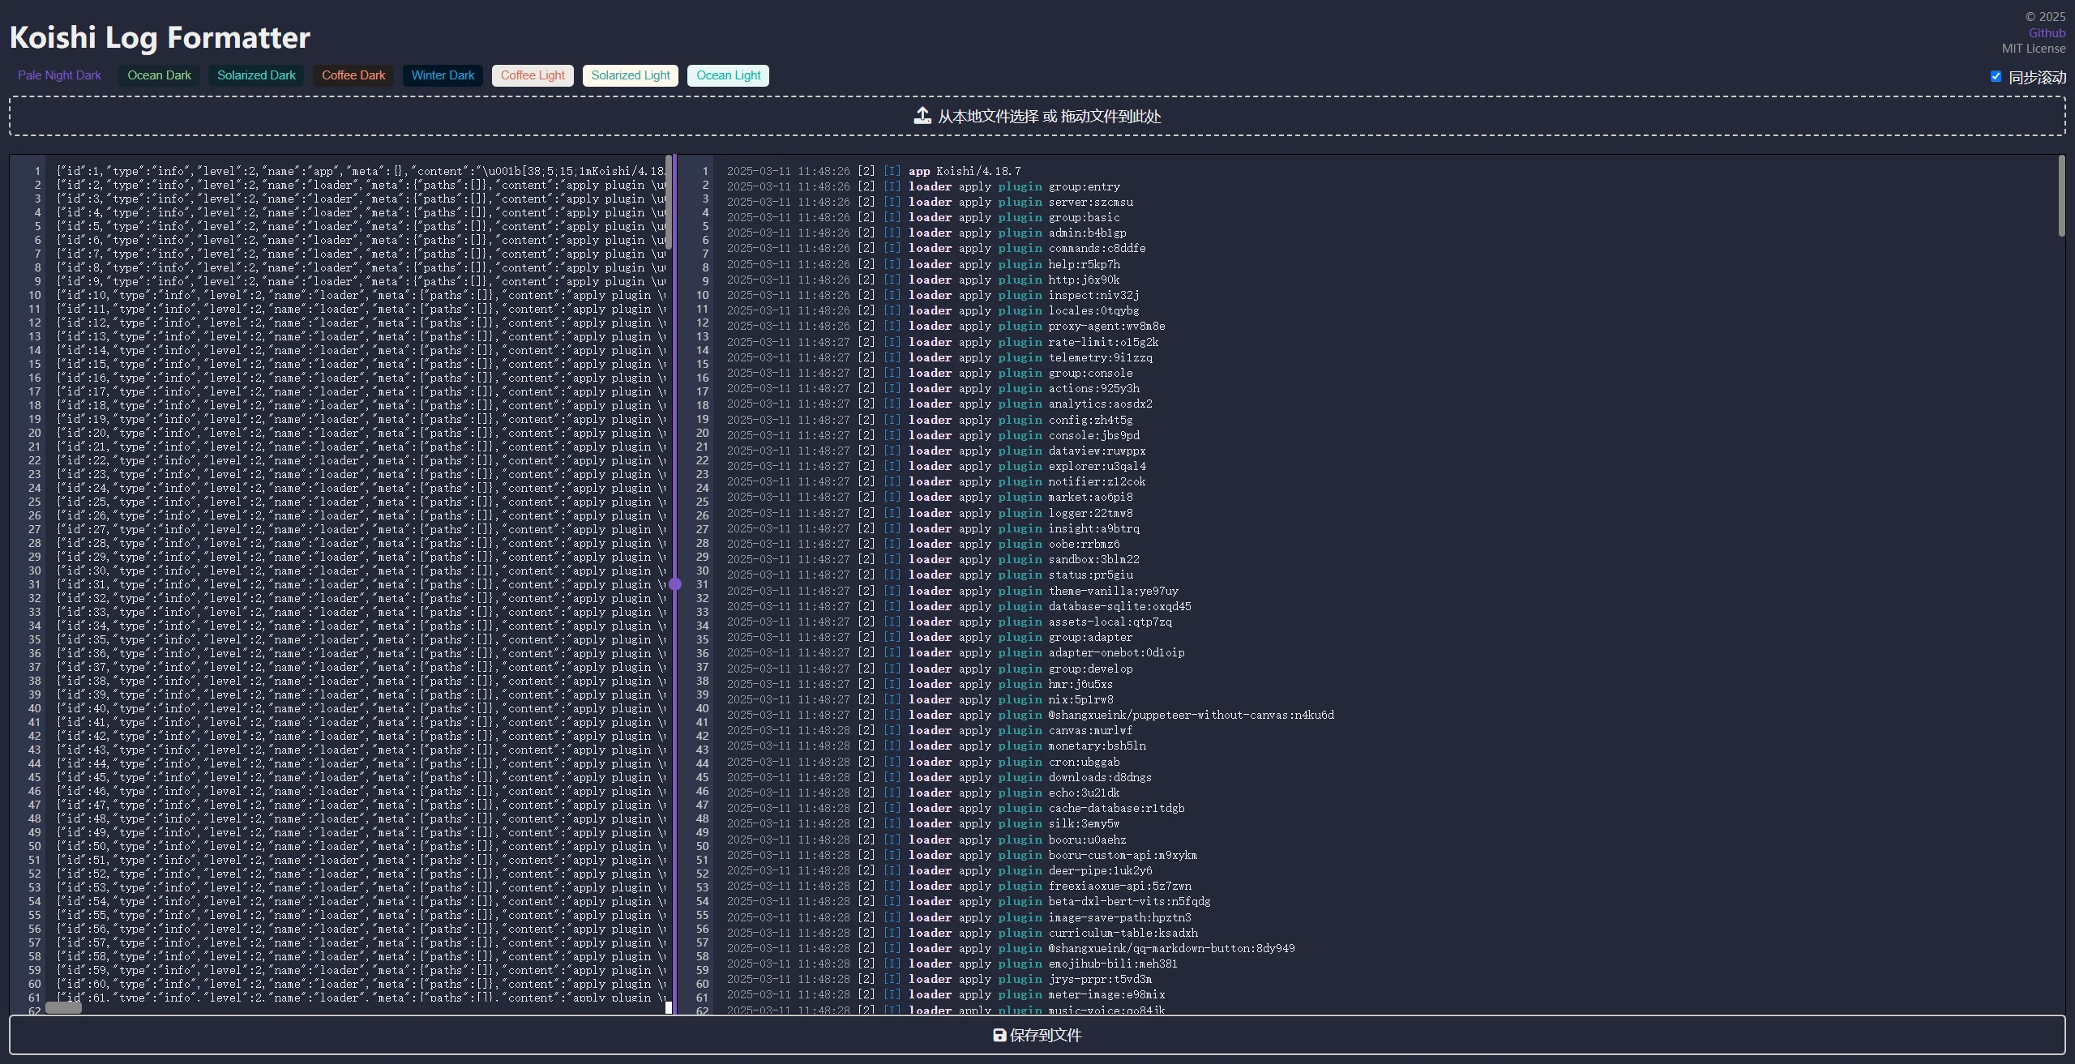This screenshot has width=2075, height=1064.
Task: Click line number 20 in left gutter
Action: click(35, 433)
